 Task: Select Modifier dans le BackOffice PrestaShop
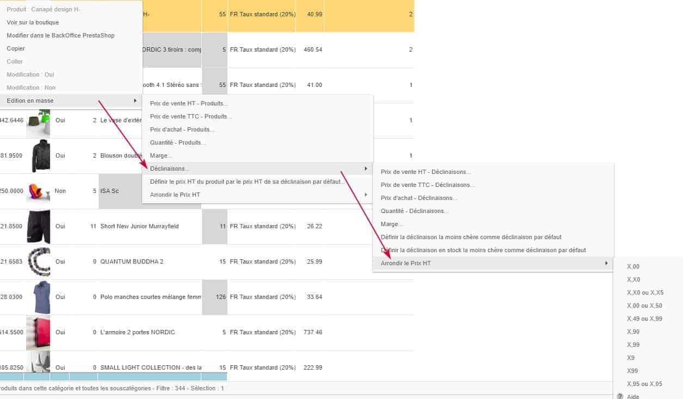pyautogui.click(x=60, y=35)
